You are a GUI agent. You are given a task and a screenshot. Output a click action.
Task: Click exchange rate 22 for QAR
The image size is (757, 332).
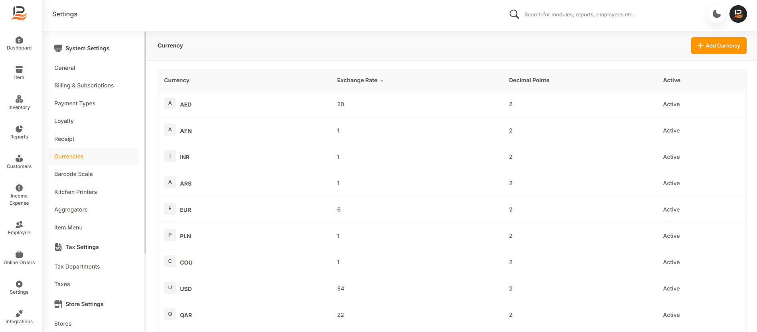(340, 315)
